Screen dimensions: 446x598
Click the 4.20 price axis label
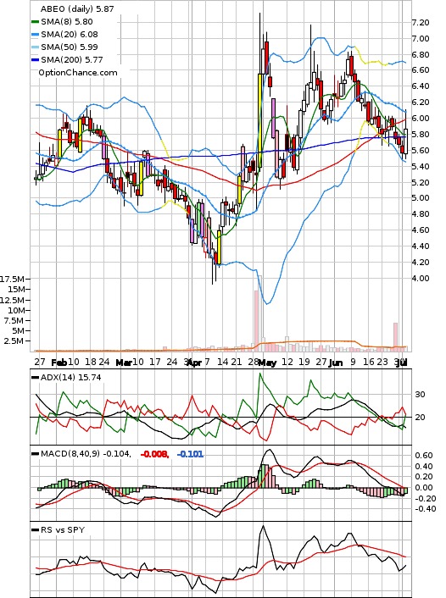420,262
